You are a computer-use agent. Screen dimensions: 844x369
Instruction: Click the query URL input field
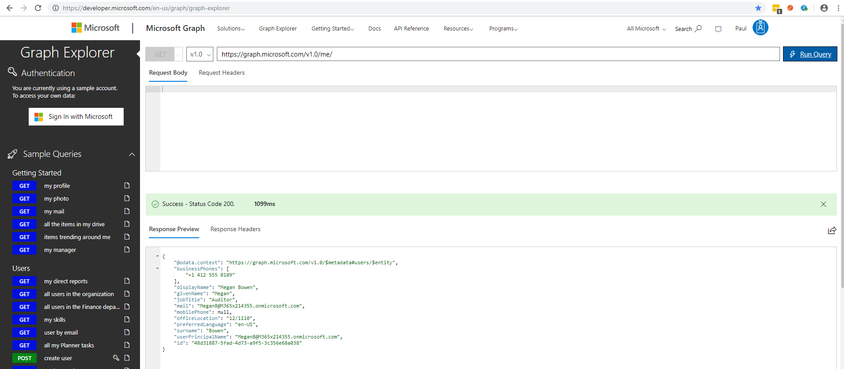click(x=498, y=54)
